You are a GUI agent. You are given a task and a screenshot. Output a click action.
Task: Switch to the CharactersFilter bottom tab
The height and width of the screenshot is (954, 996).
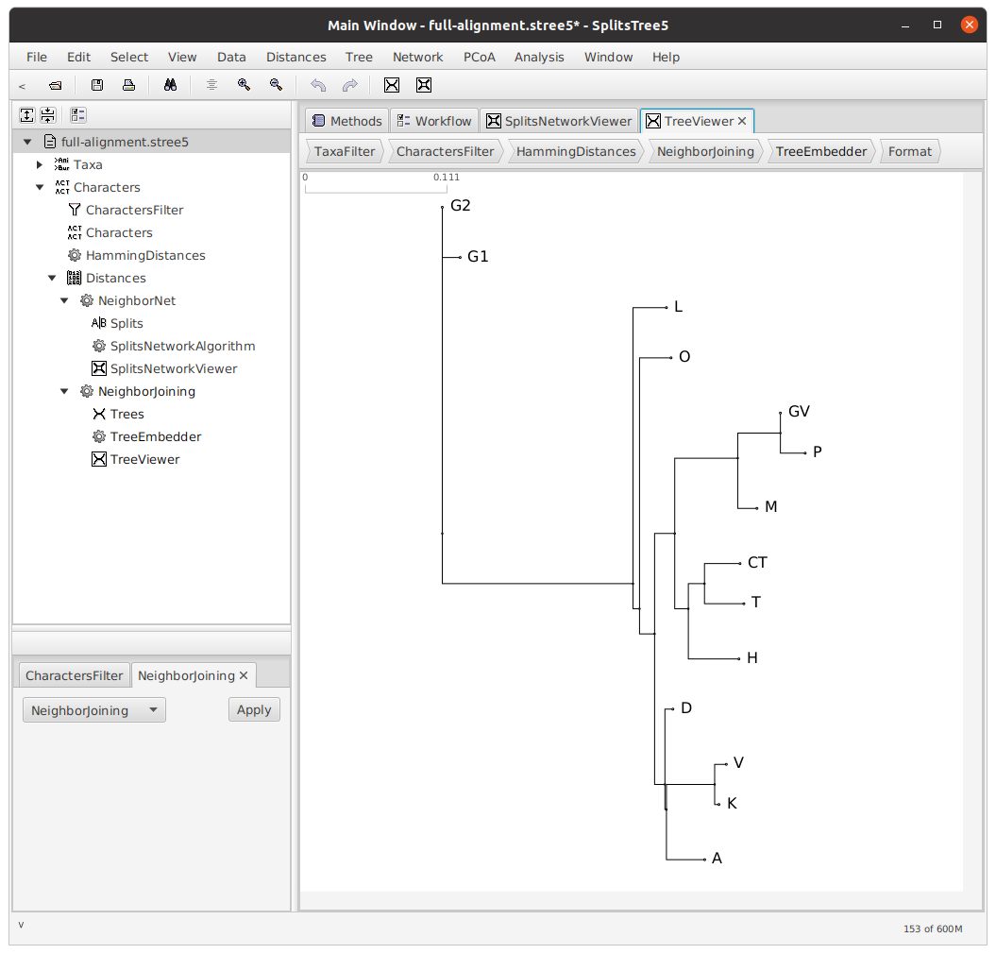click(x=75, y=675)
